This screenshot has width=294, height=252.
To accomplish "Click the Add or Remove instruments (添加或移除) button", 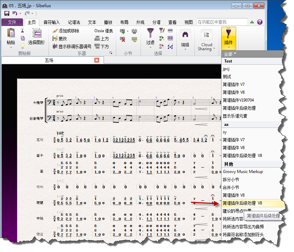I will tap(66, 31).
